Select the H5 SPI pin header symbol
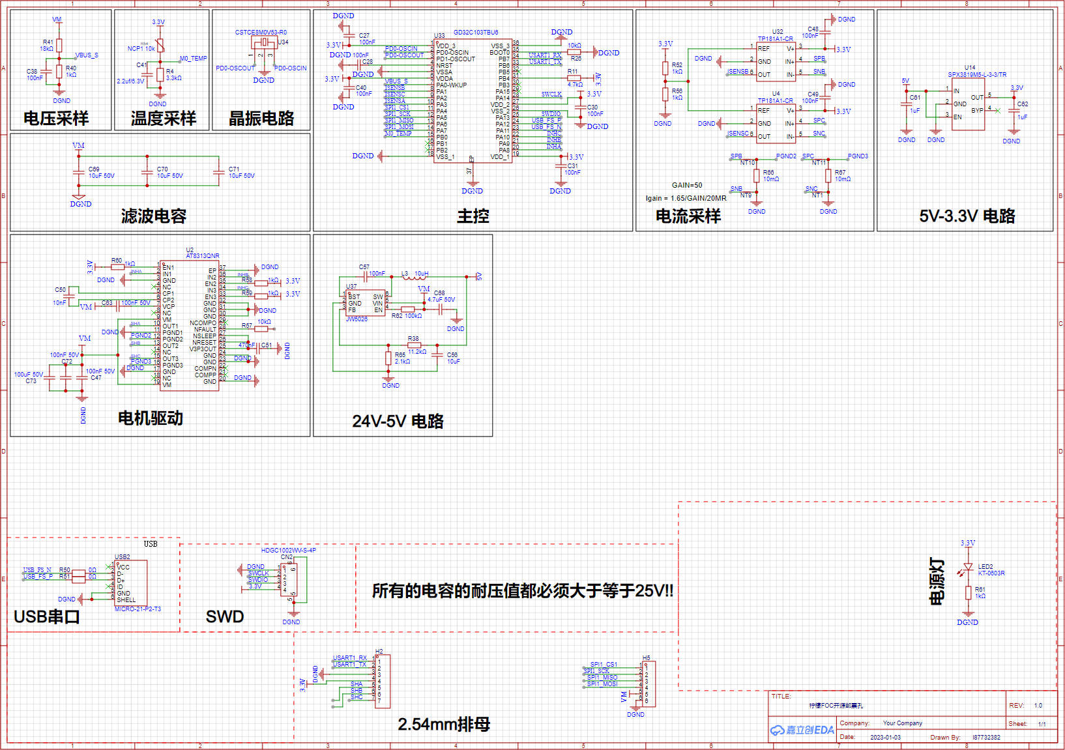1065x750 pixels. tap(649, 684)
